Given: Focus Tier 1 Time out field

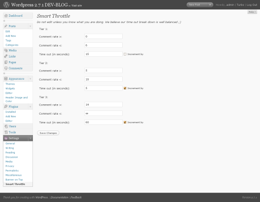Looking at the screenshot, I should (104, 54).
